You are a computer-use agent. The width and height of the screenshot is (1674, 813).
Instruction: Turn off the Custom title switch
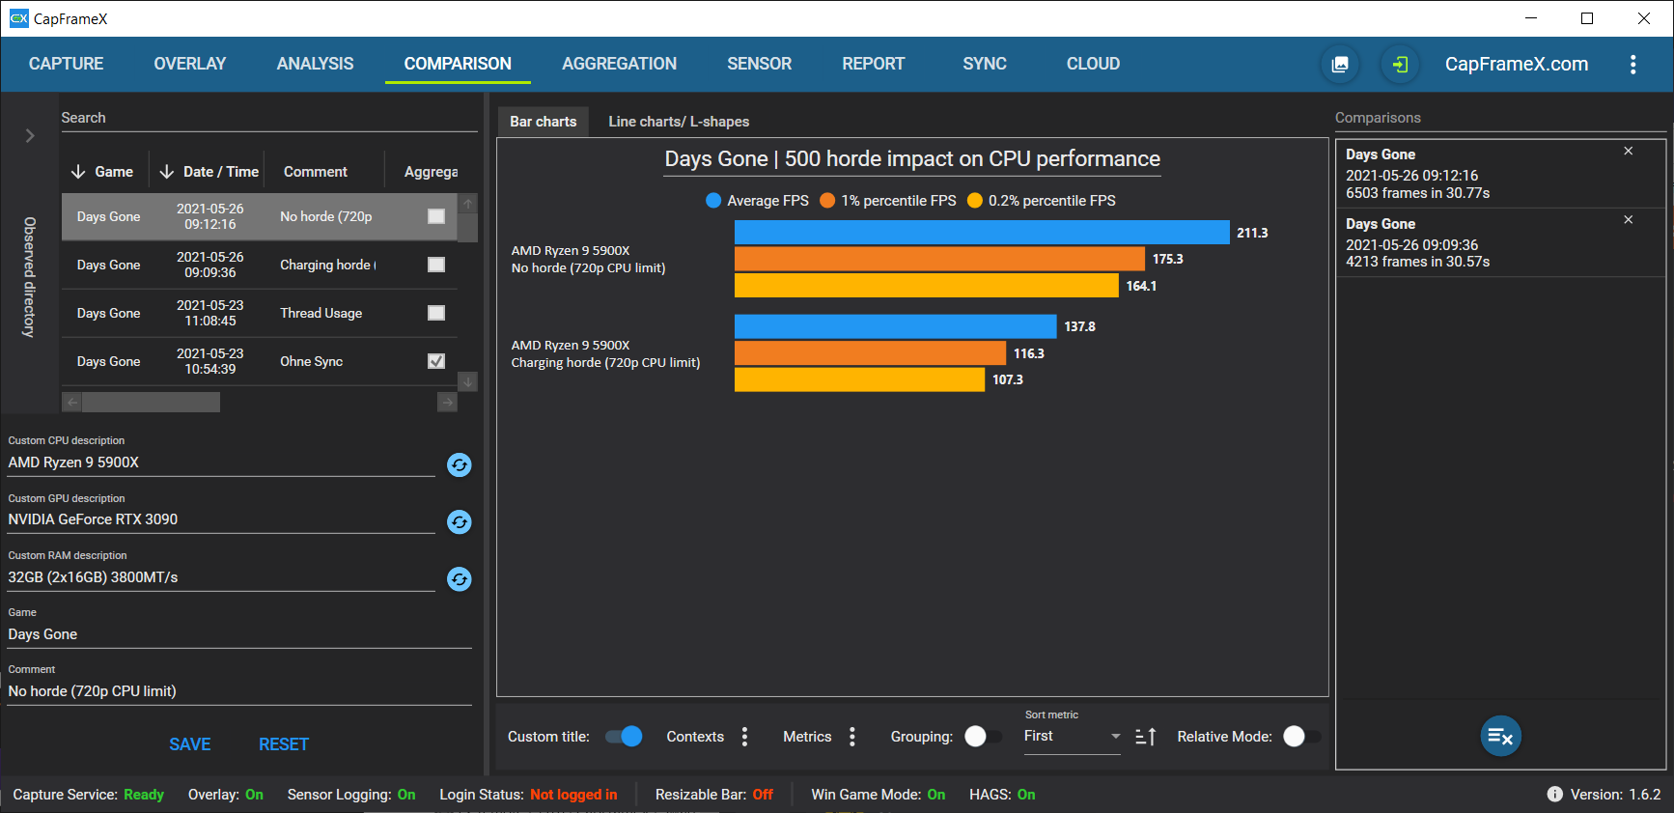624,737
